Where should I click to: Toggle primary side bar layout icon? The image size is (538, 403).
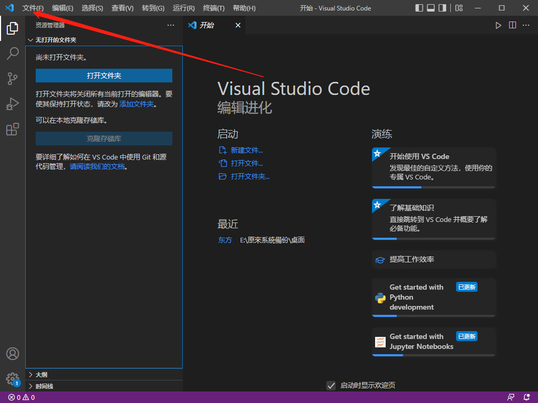pyautogui.click(x=419, y=8)
